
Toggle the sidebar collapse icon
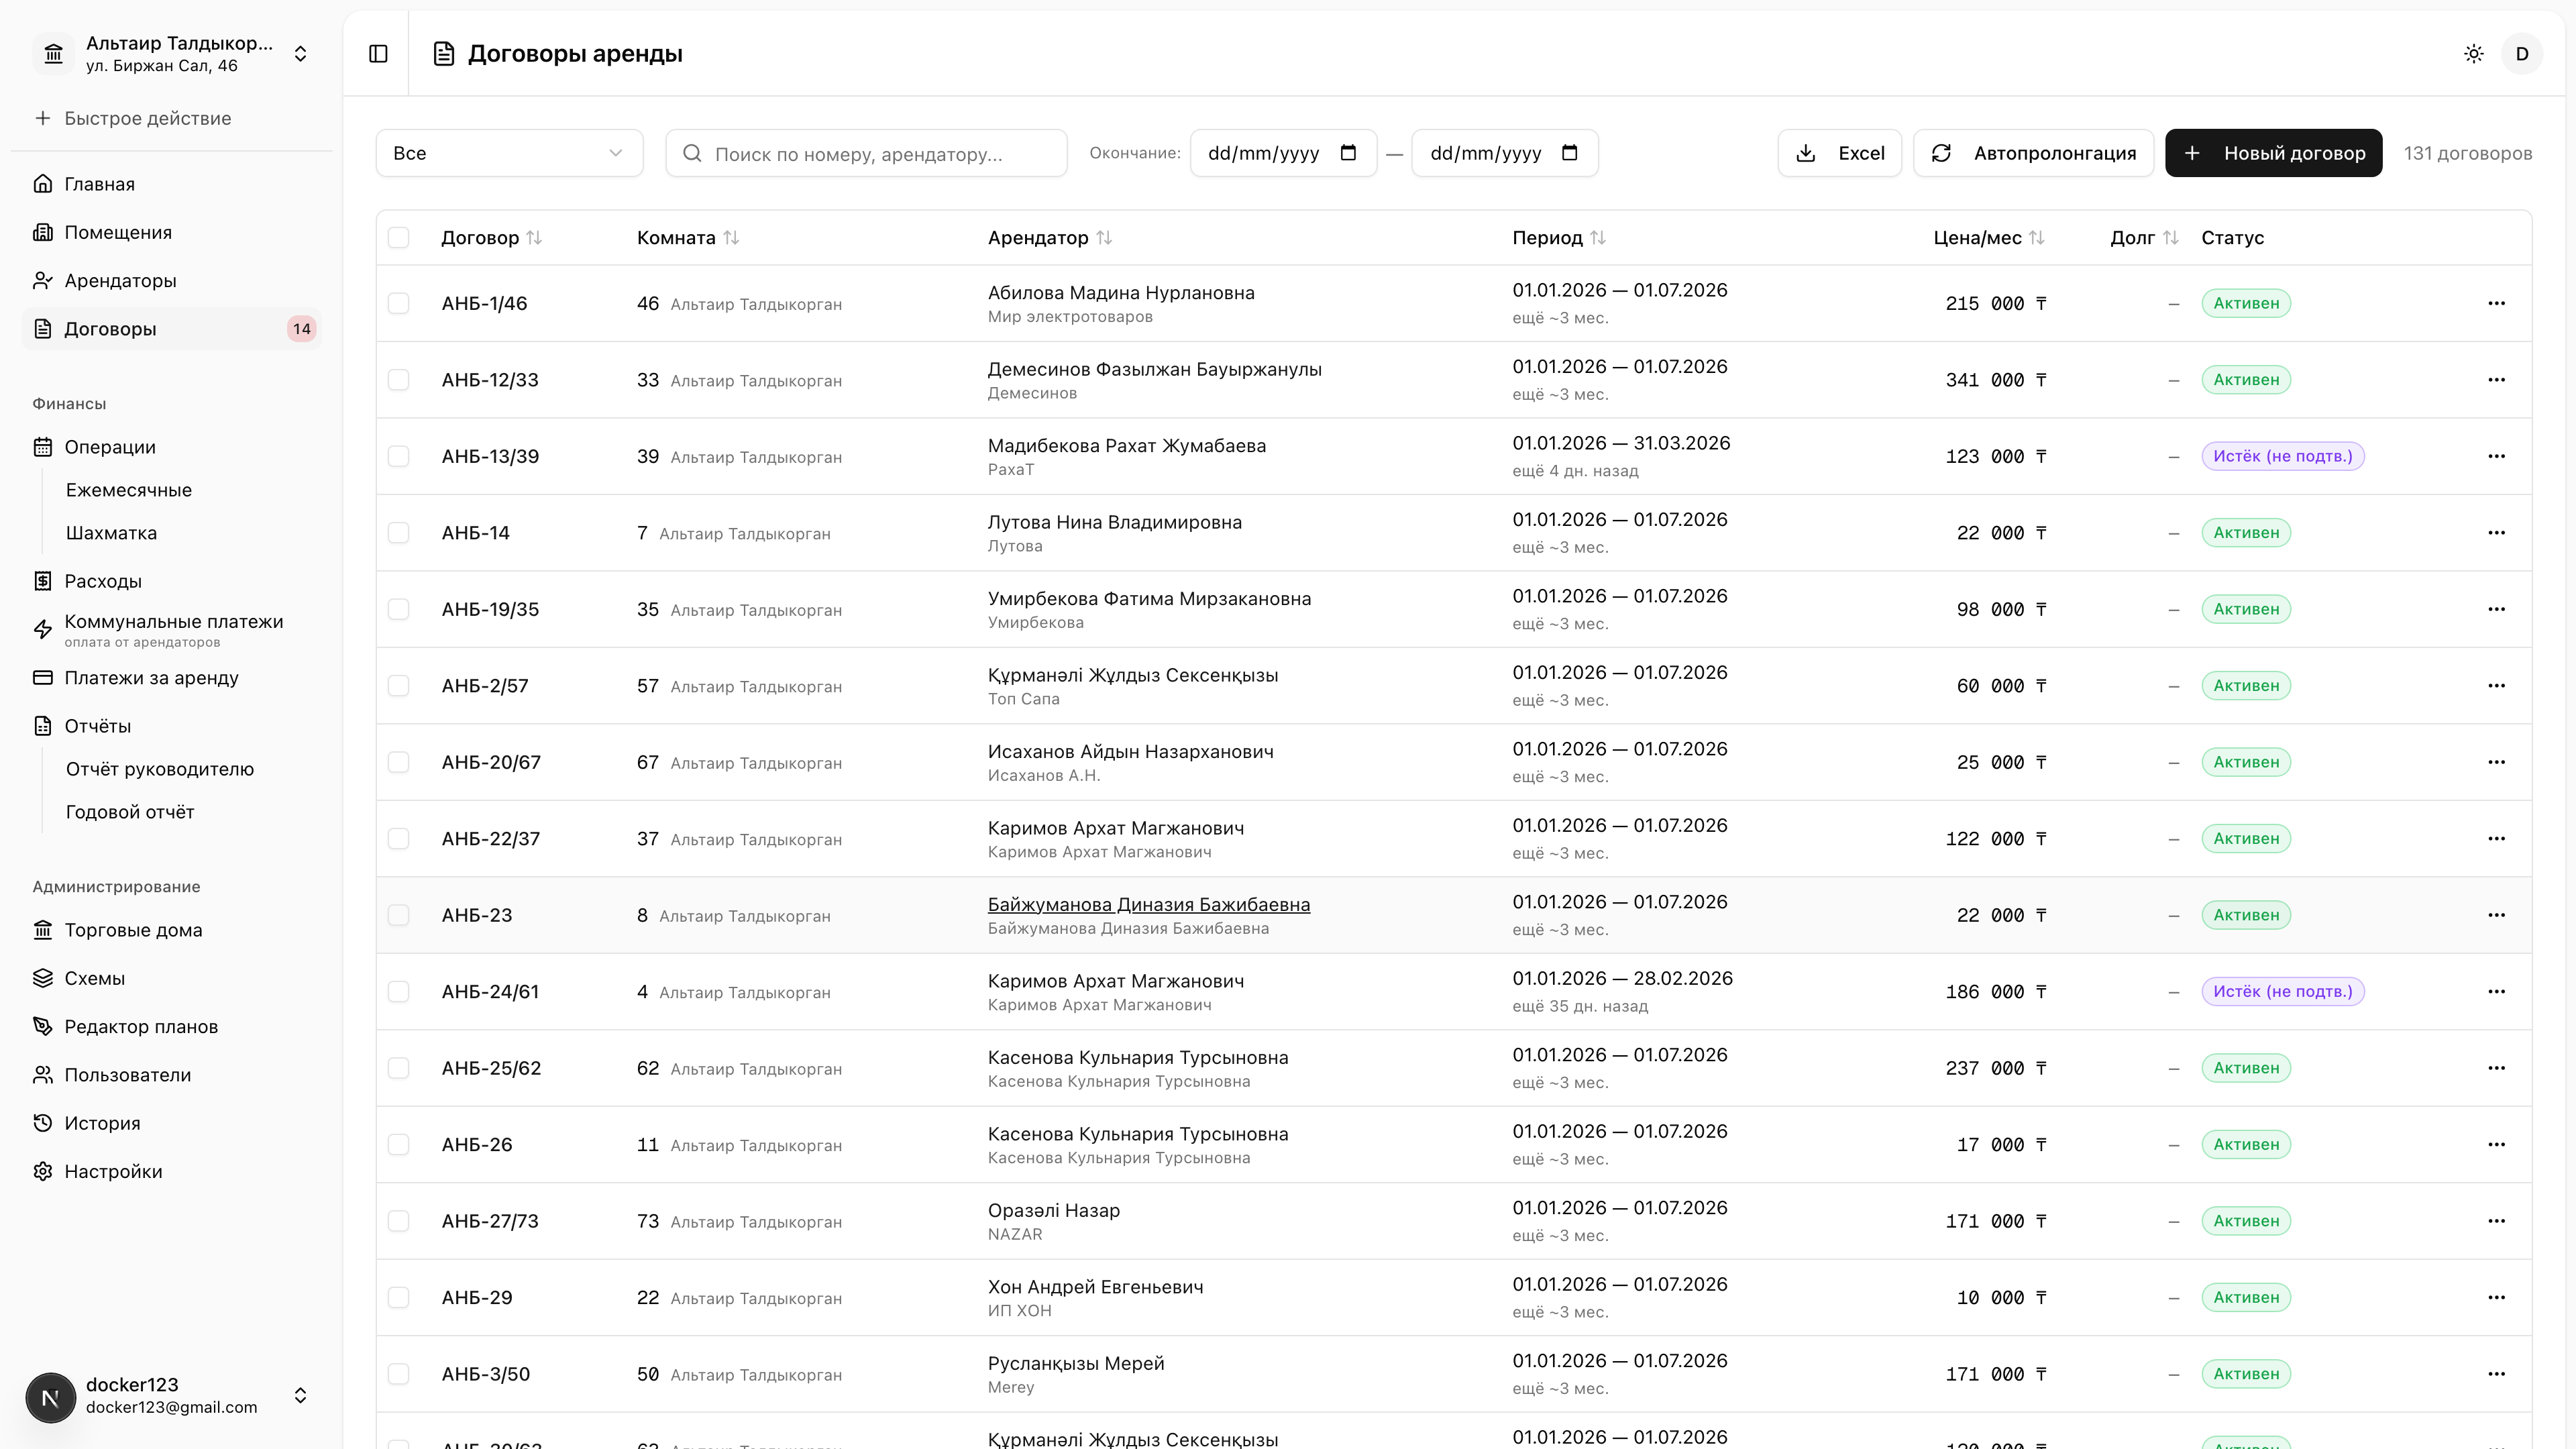378,54
